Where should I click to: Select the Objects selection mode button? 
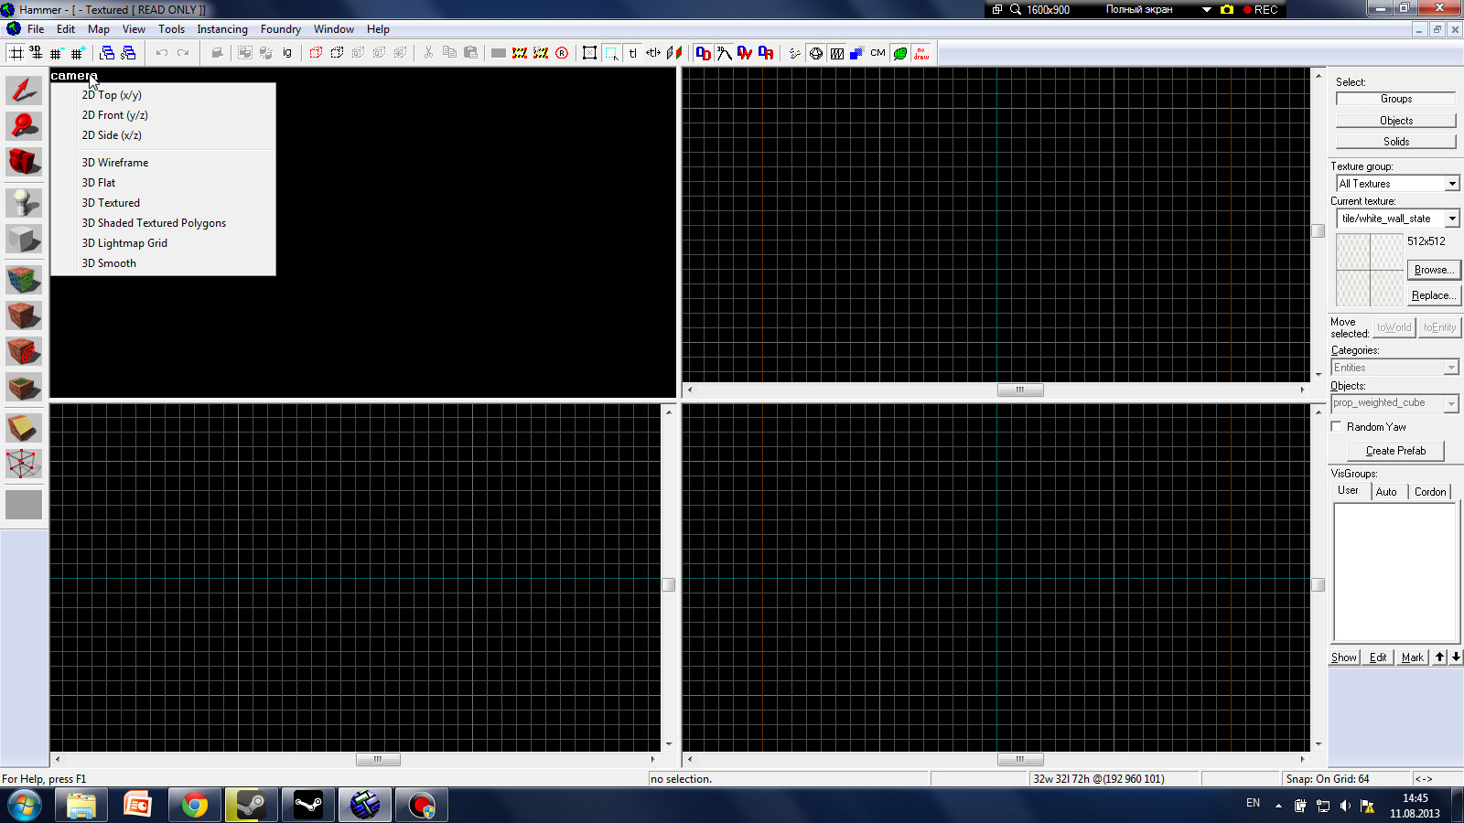pyautogui.click(x=1396, y=121)
